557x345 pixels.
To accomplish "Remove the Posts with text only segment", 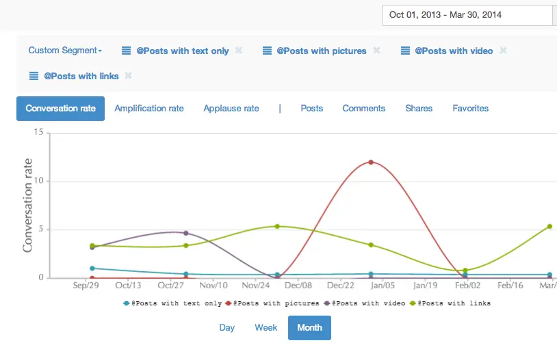I will click(239, 51).
